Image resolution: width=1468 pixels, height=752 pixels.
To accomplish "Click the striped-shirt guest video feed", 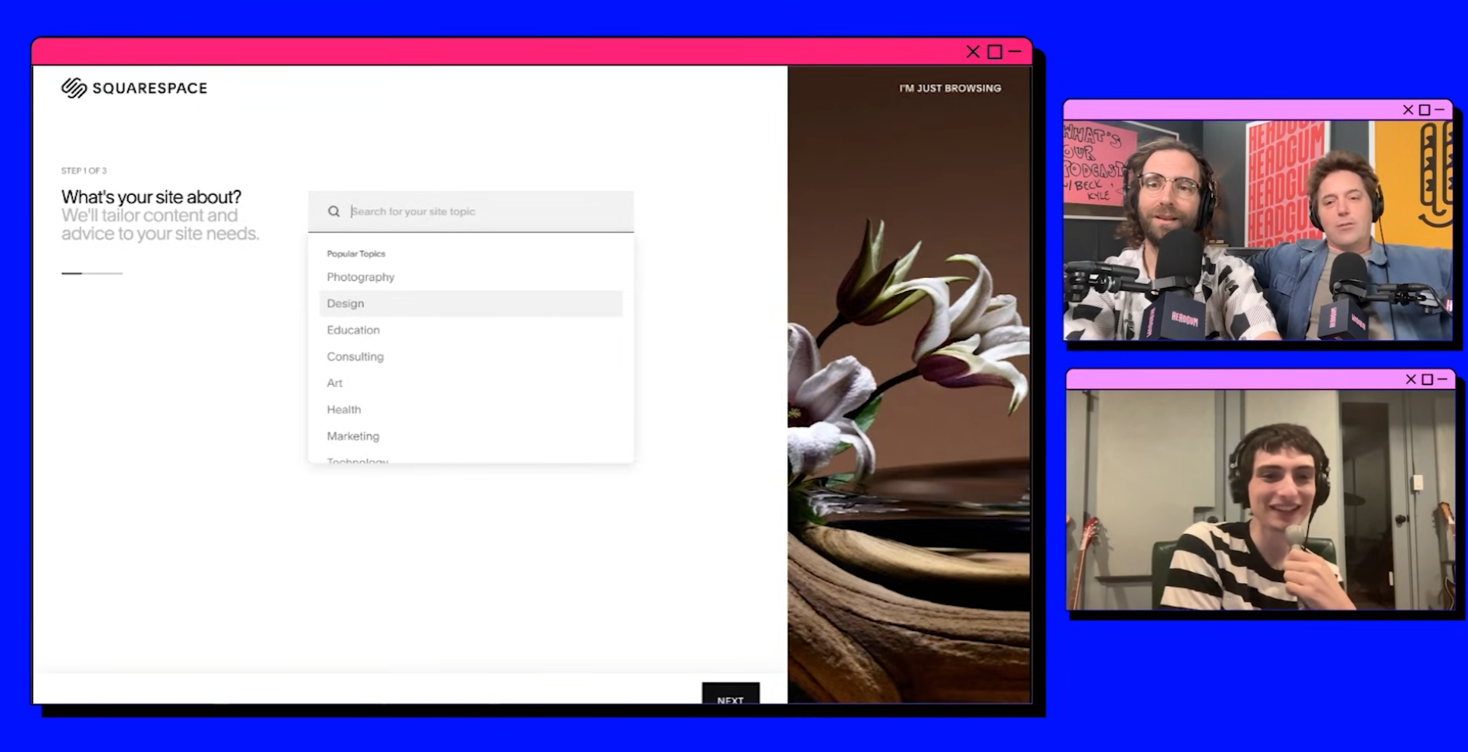I will click(x=1261, y=500).
